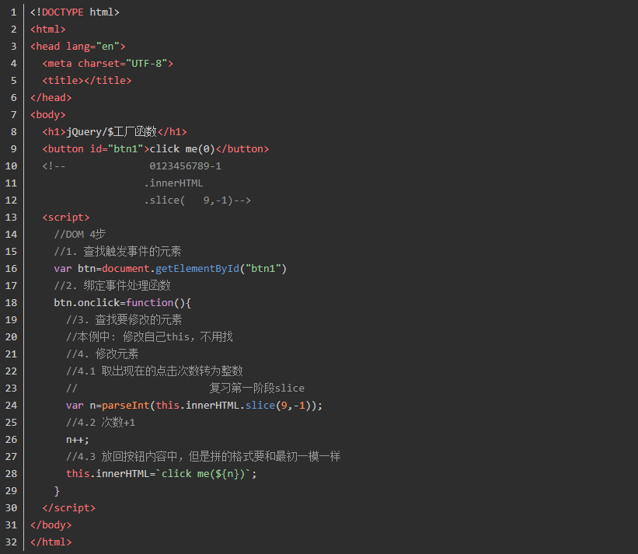Click the empty title tag

87,81
